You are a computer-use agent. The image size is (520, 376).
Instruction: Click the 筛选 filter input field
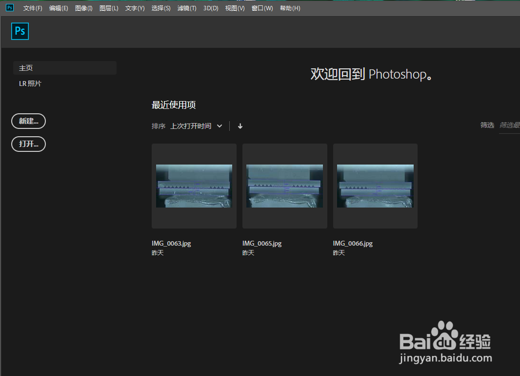509,125
